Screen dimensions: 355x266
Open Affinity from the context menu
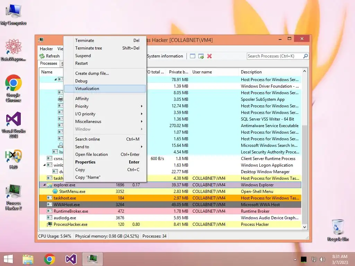point(105,99)
